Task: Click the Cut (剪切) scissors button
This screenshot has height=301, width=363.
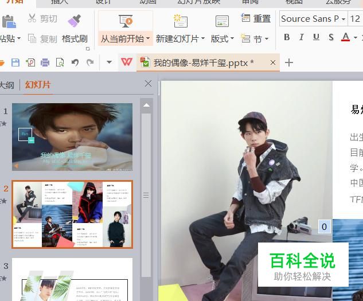Action: [42, 19]
